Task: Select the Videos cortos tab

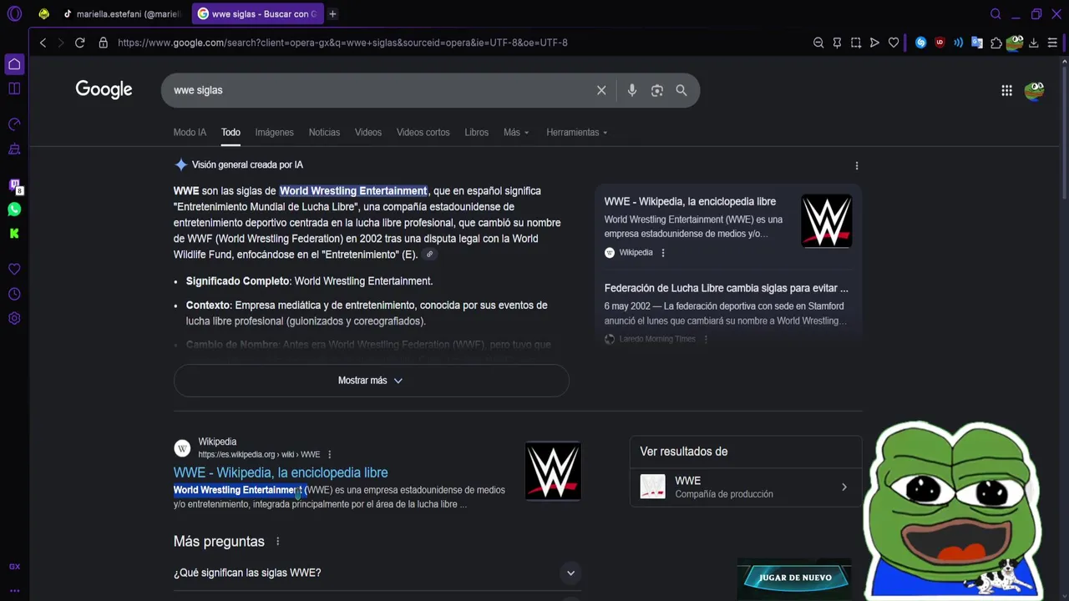Action: point(423,132)
